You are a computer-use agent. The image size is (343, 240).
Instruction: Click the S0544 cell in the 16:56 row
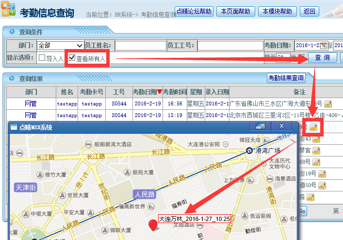coord(119,103)
